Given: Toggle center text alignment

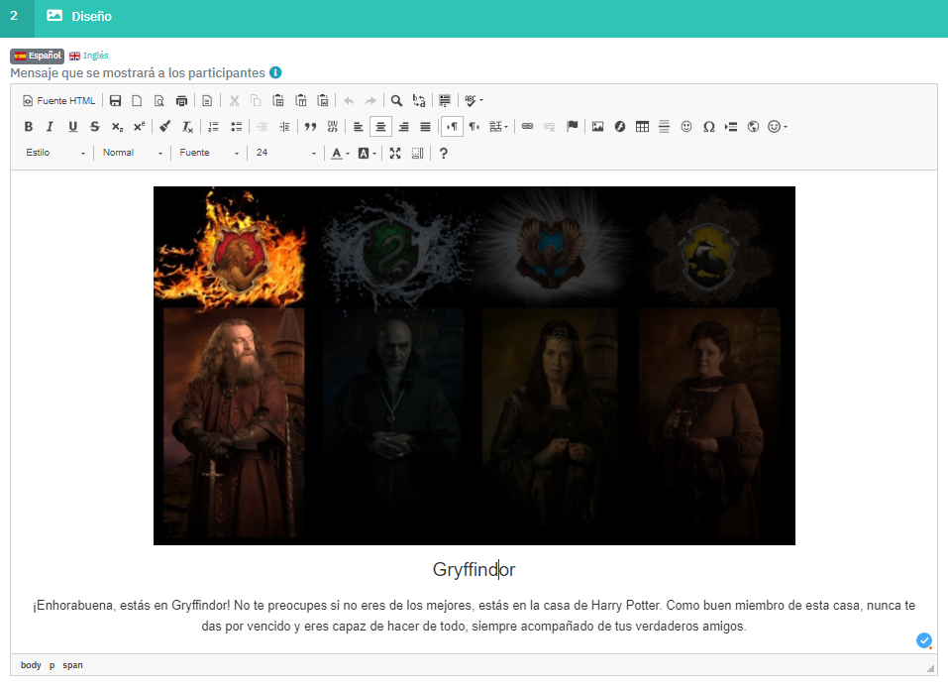Looking at the screenshot, I should click(380, 126).
